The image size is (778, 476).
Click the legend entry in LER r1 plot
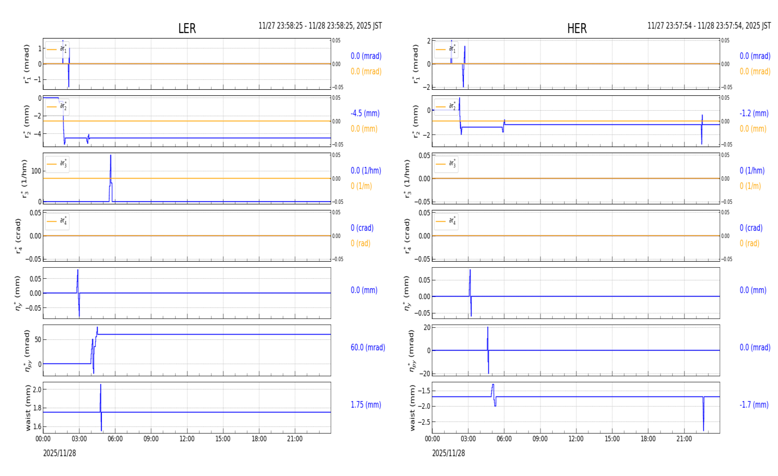point(57,49)
